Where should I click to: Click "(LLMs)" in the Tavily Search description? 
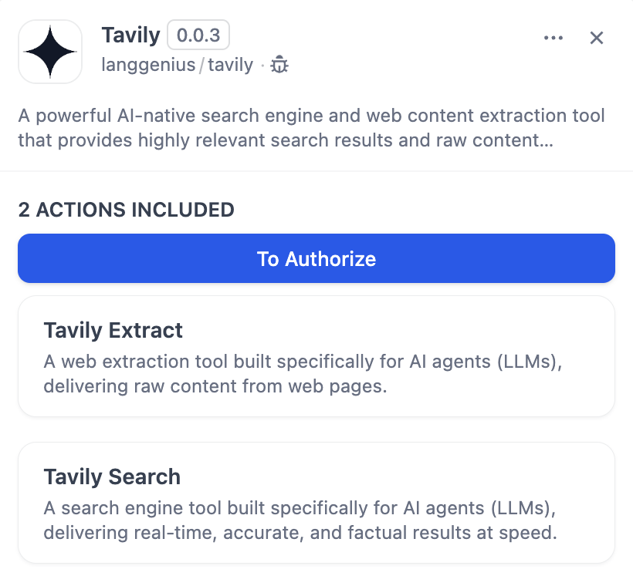coord(526,509)
